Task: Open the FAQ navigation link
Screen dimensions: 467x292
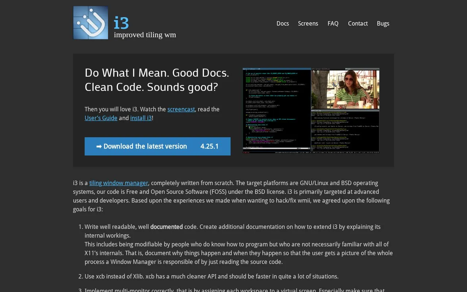Action: click(333, 23)
